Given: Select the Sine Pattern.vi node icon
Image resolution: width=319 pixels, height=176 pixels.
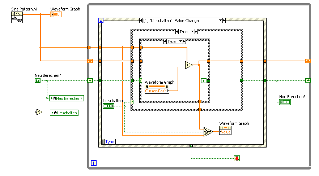Looking at the screenshot, I should pyautogui.click(x=17, y=17).
